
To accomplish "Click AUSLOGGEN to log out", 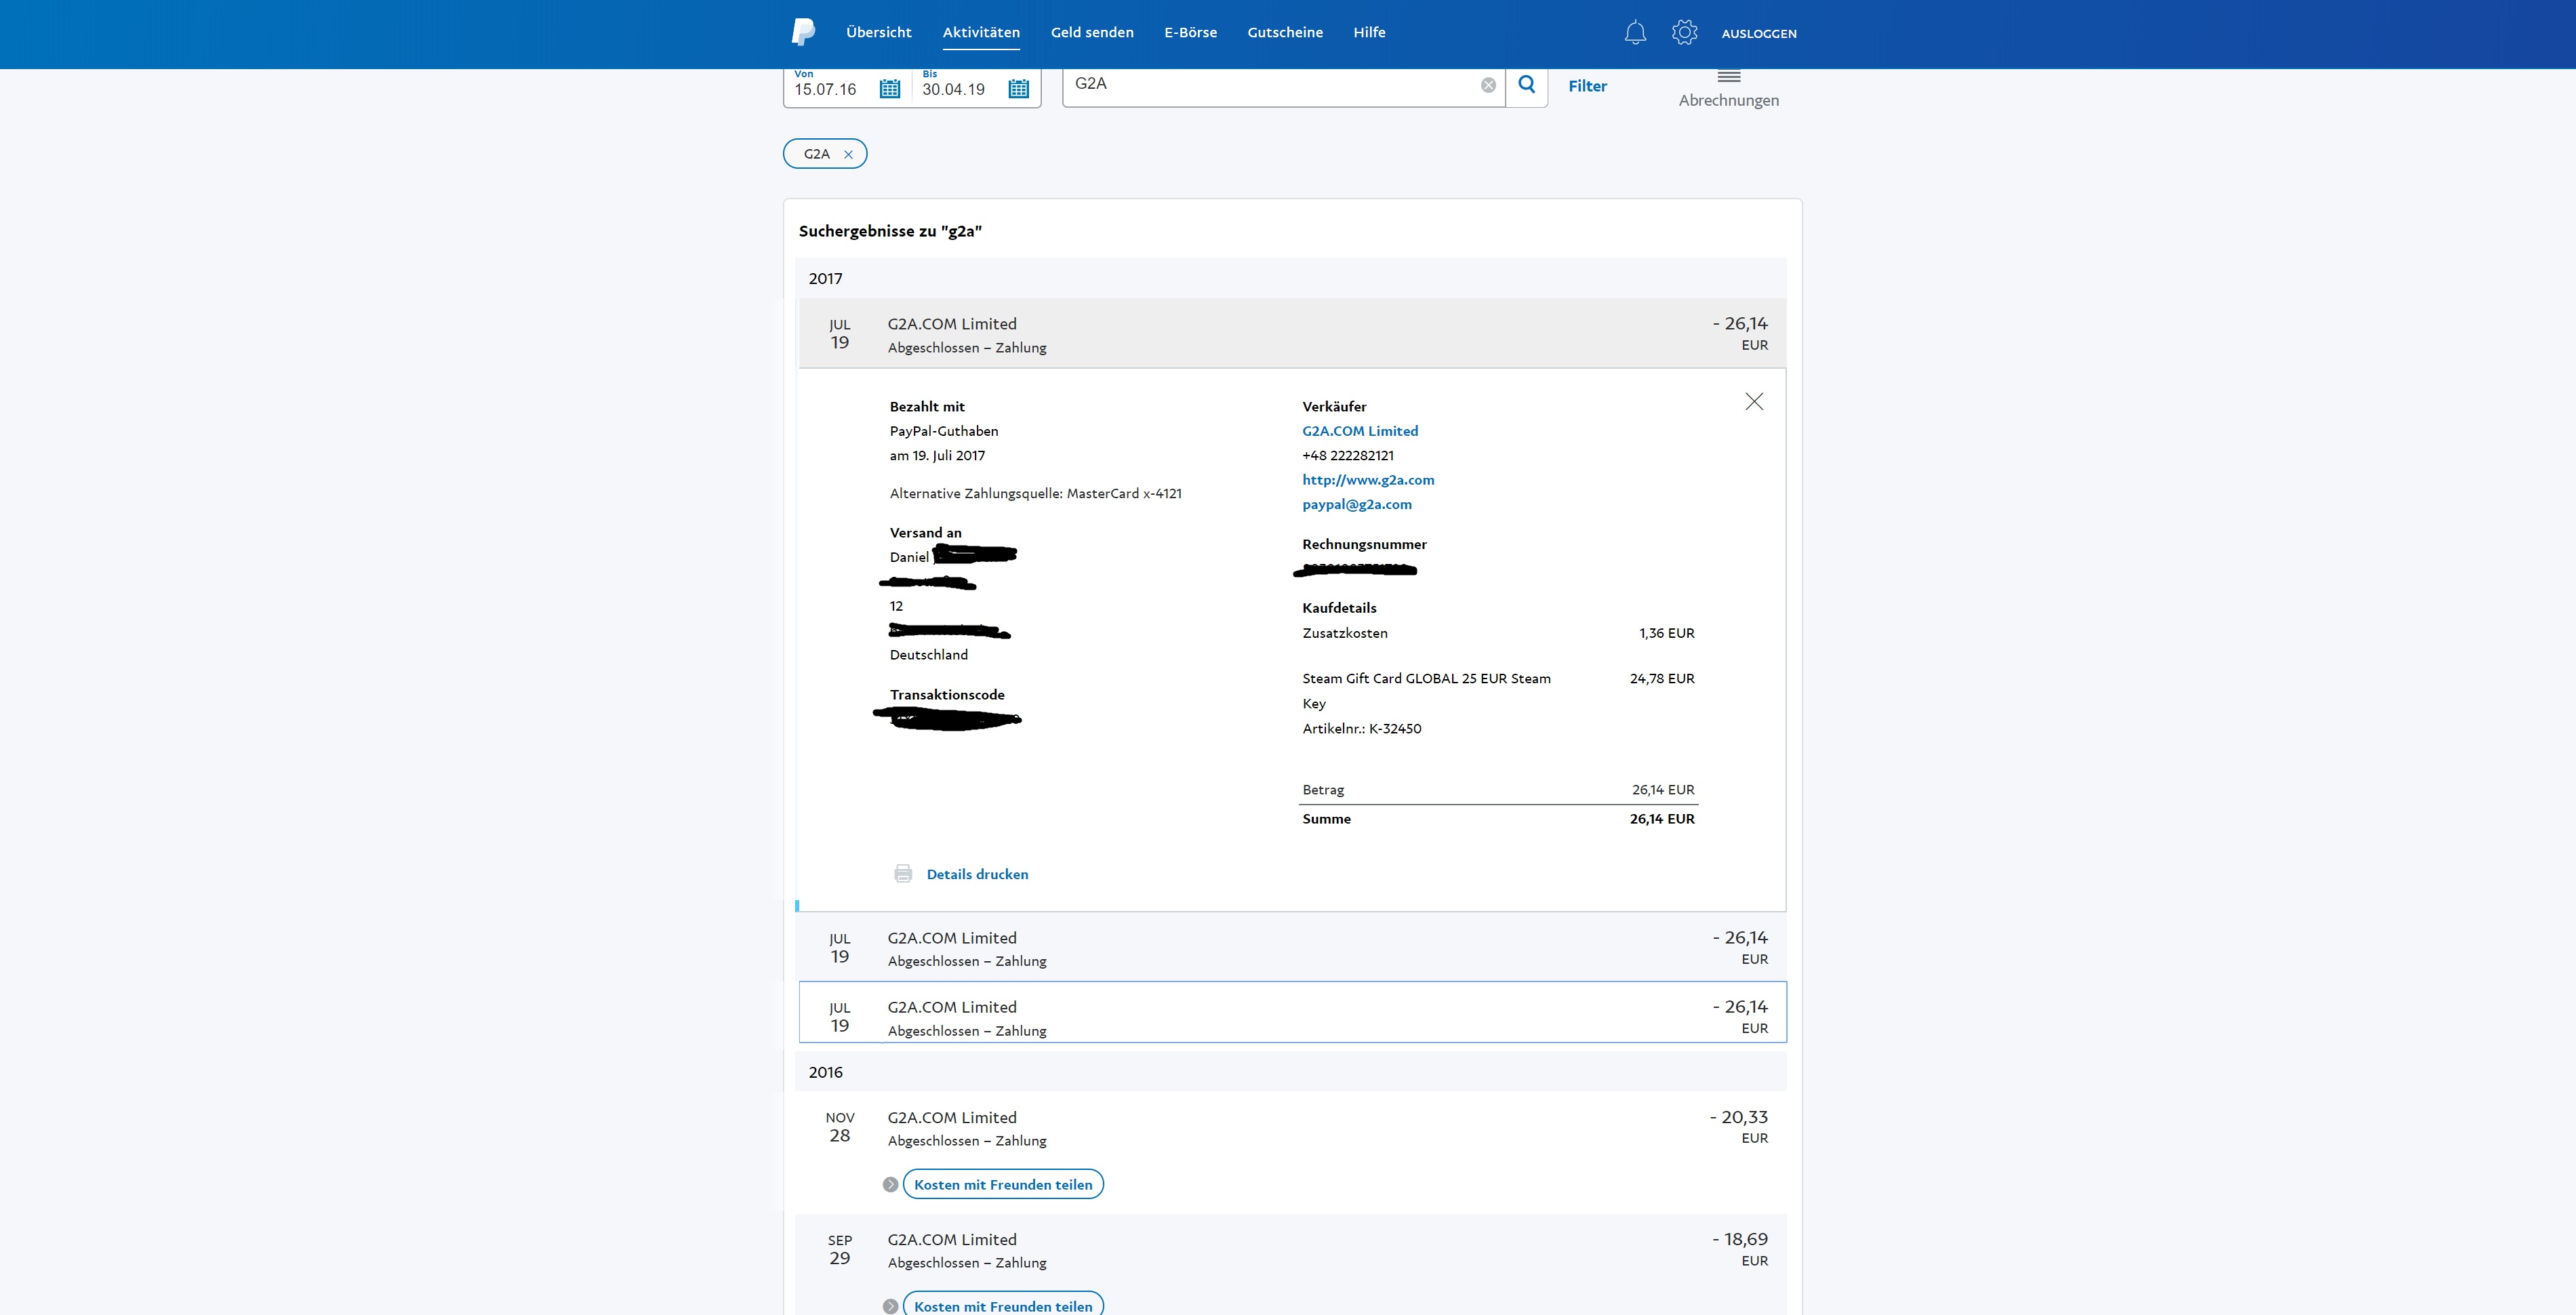I will 1759,33.
